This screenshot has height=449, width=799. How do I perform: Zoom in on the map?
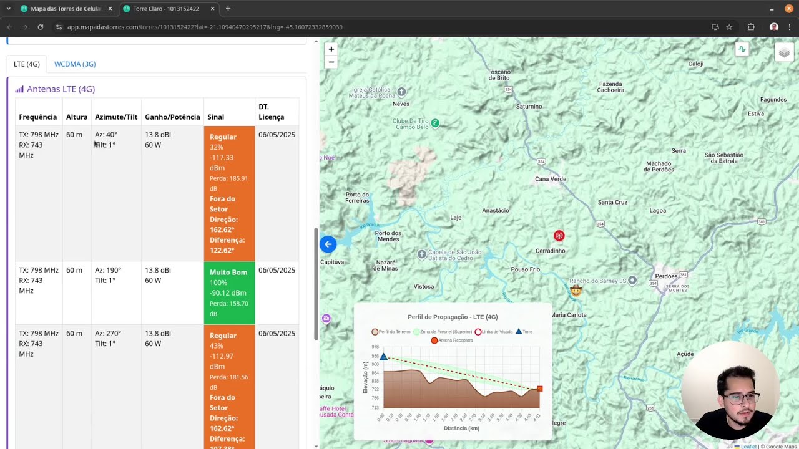[331, 49]
